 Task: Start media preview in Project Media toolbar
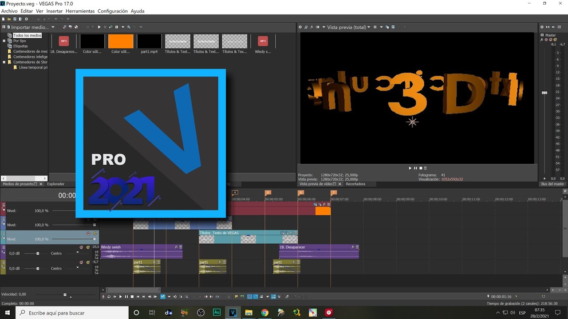pyautogui.click(x=99, y=27)
